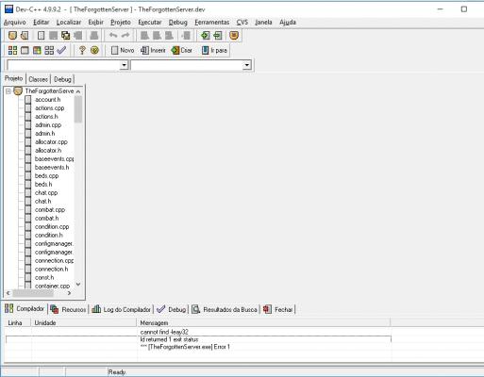Open the member selector dropdown
Screen dimensions: 484x377
tap(247, 65)
